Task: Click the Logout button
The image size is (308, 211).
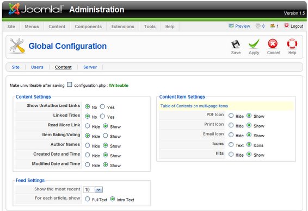Action: (294, 26)
